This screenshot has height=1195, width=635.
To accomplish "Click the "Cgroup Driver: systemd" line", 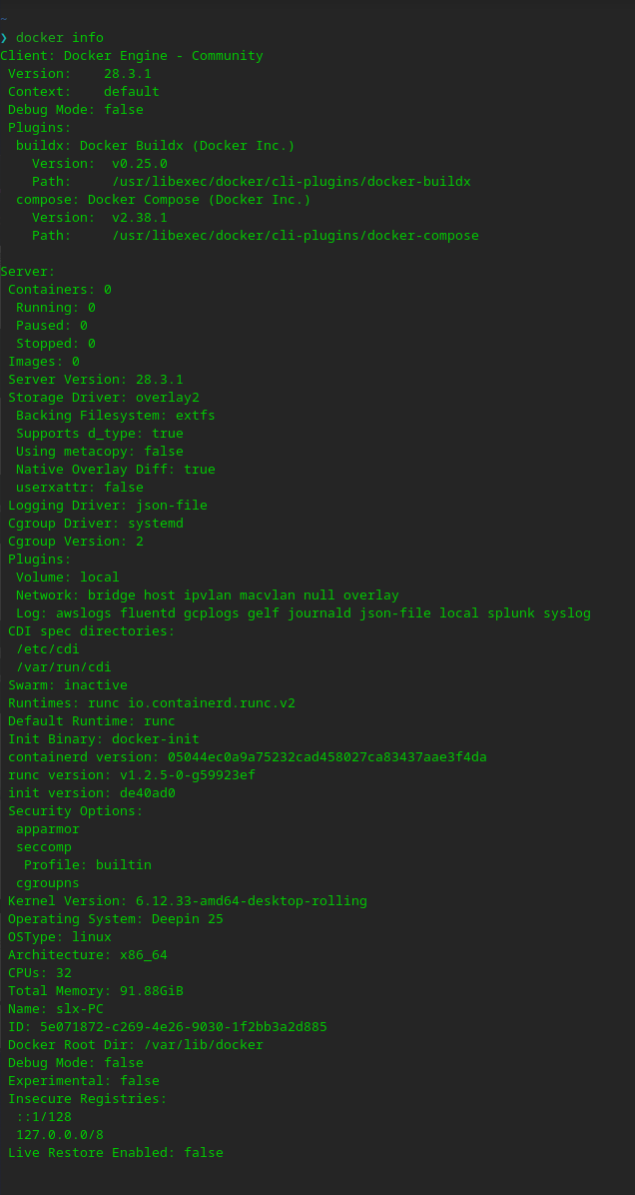I will pyautogui.click(x=96, y=524).
